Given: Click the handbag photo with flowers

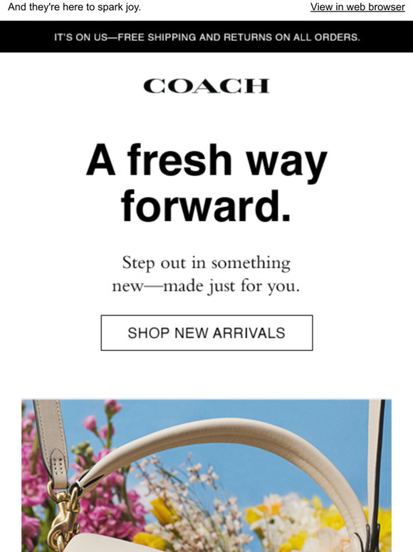Looking at the screenshot, I should (x=206, y=476).
